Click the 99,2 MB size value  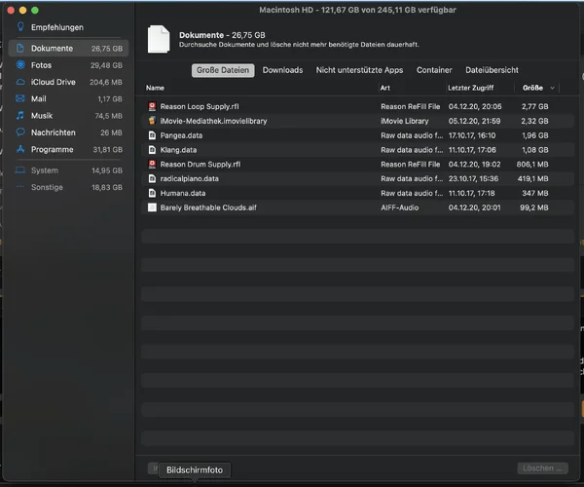point(534,207)
